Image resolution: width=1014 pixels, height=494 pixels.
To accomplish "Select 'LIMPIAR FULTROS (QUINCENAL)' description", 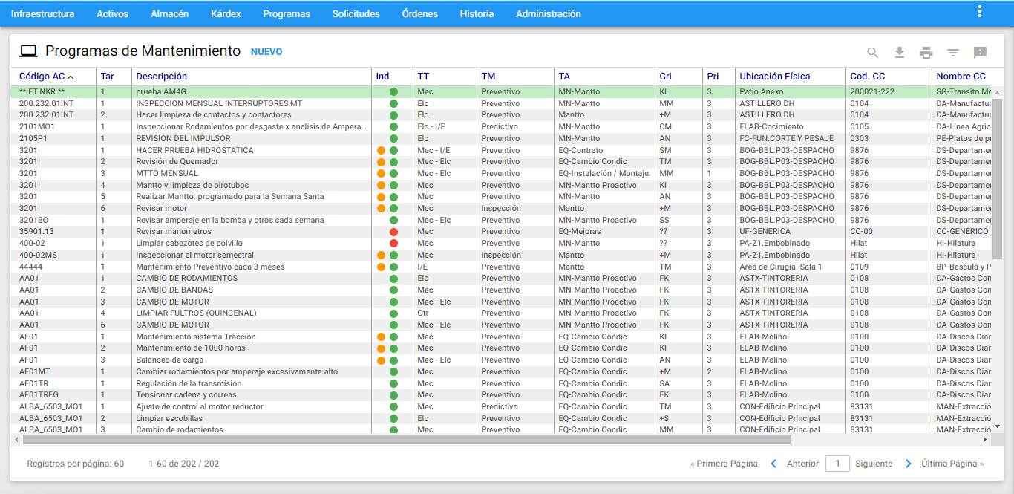I will click(x=197, y=313).
